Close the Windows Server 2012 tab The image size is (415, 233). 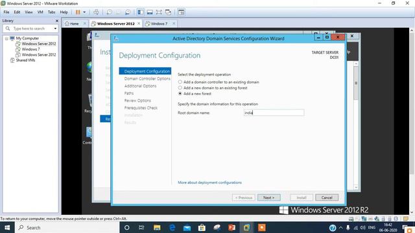[x=139, y=23]
